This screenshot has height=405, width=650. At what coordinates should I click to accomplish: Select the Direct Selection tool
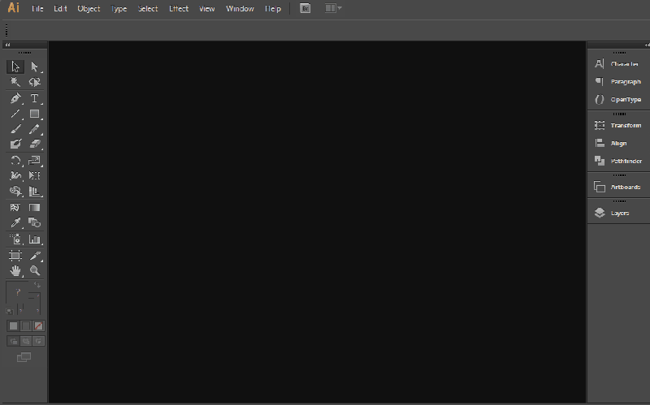pos(34,67)
